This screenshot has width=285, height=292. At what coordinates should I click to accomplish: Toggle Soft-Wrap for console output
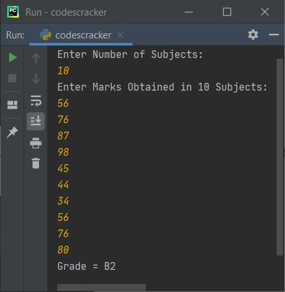tap(36, 100)
